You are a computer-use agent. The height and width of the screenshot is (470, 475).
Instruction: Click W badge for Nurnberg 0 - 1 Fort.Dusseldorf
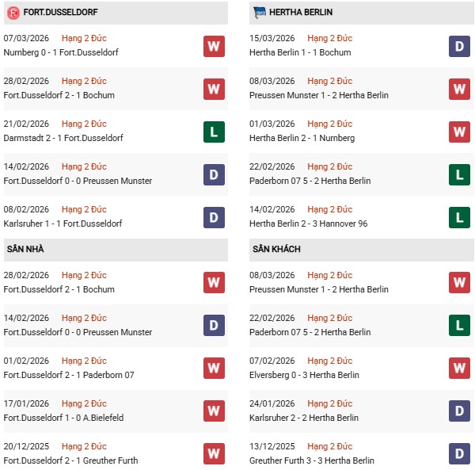click(214, 46)
